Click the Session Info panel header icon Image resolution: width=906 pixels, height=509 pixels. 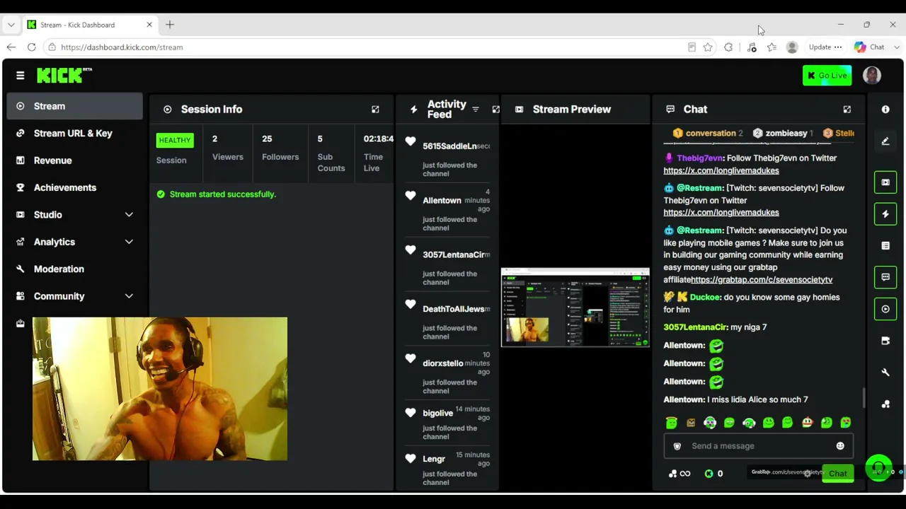point(167,110)
